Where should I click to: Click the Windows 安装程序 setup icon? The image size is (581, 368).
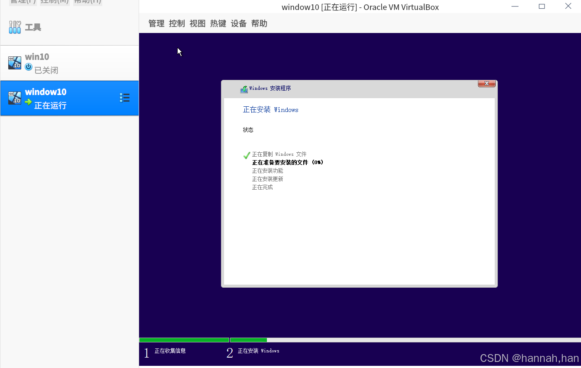click(244, 89)
